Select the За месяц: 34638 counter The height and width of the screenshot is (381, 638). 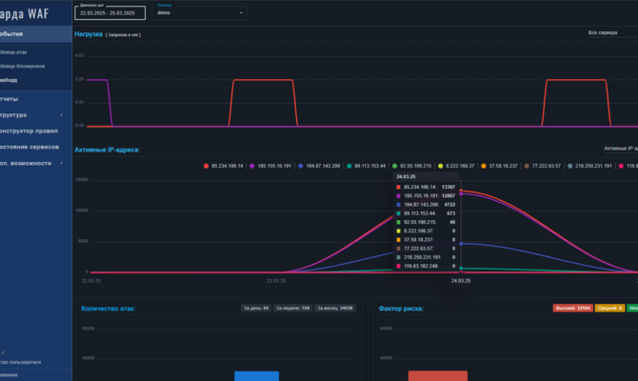335,309
